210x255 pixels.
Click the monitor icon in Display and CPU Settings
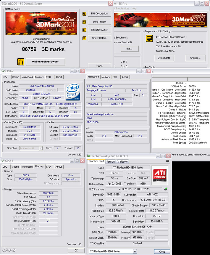pyautogui.click(x=149, y=39)
